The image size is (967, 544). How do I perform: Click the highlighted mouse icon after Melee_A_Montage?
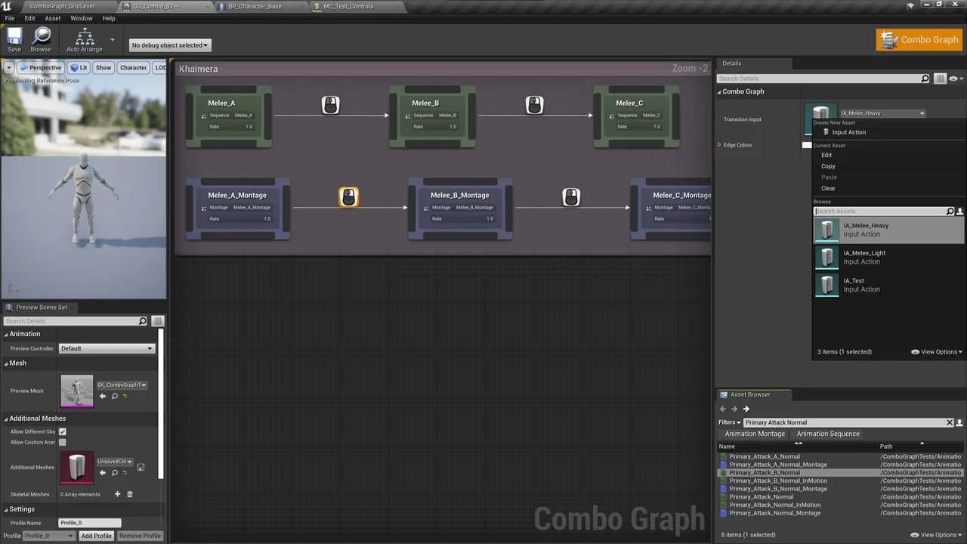pos(348,196)
